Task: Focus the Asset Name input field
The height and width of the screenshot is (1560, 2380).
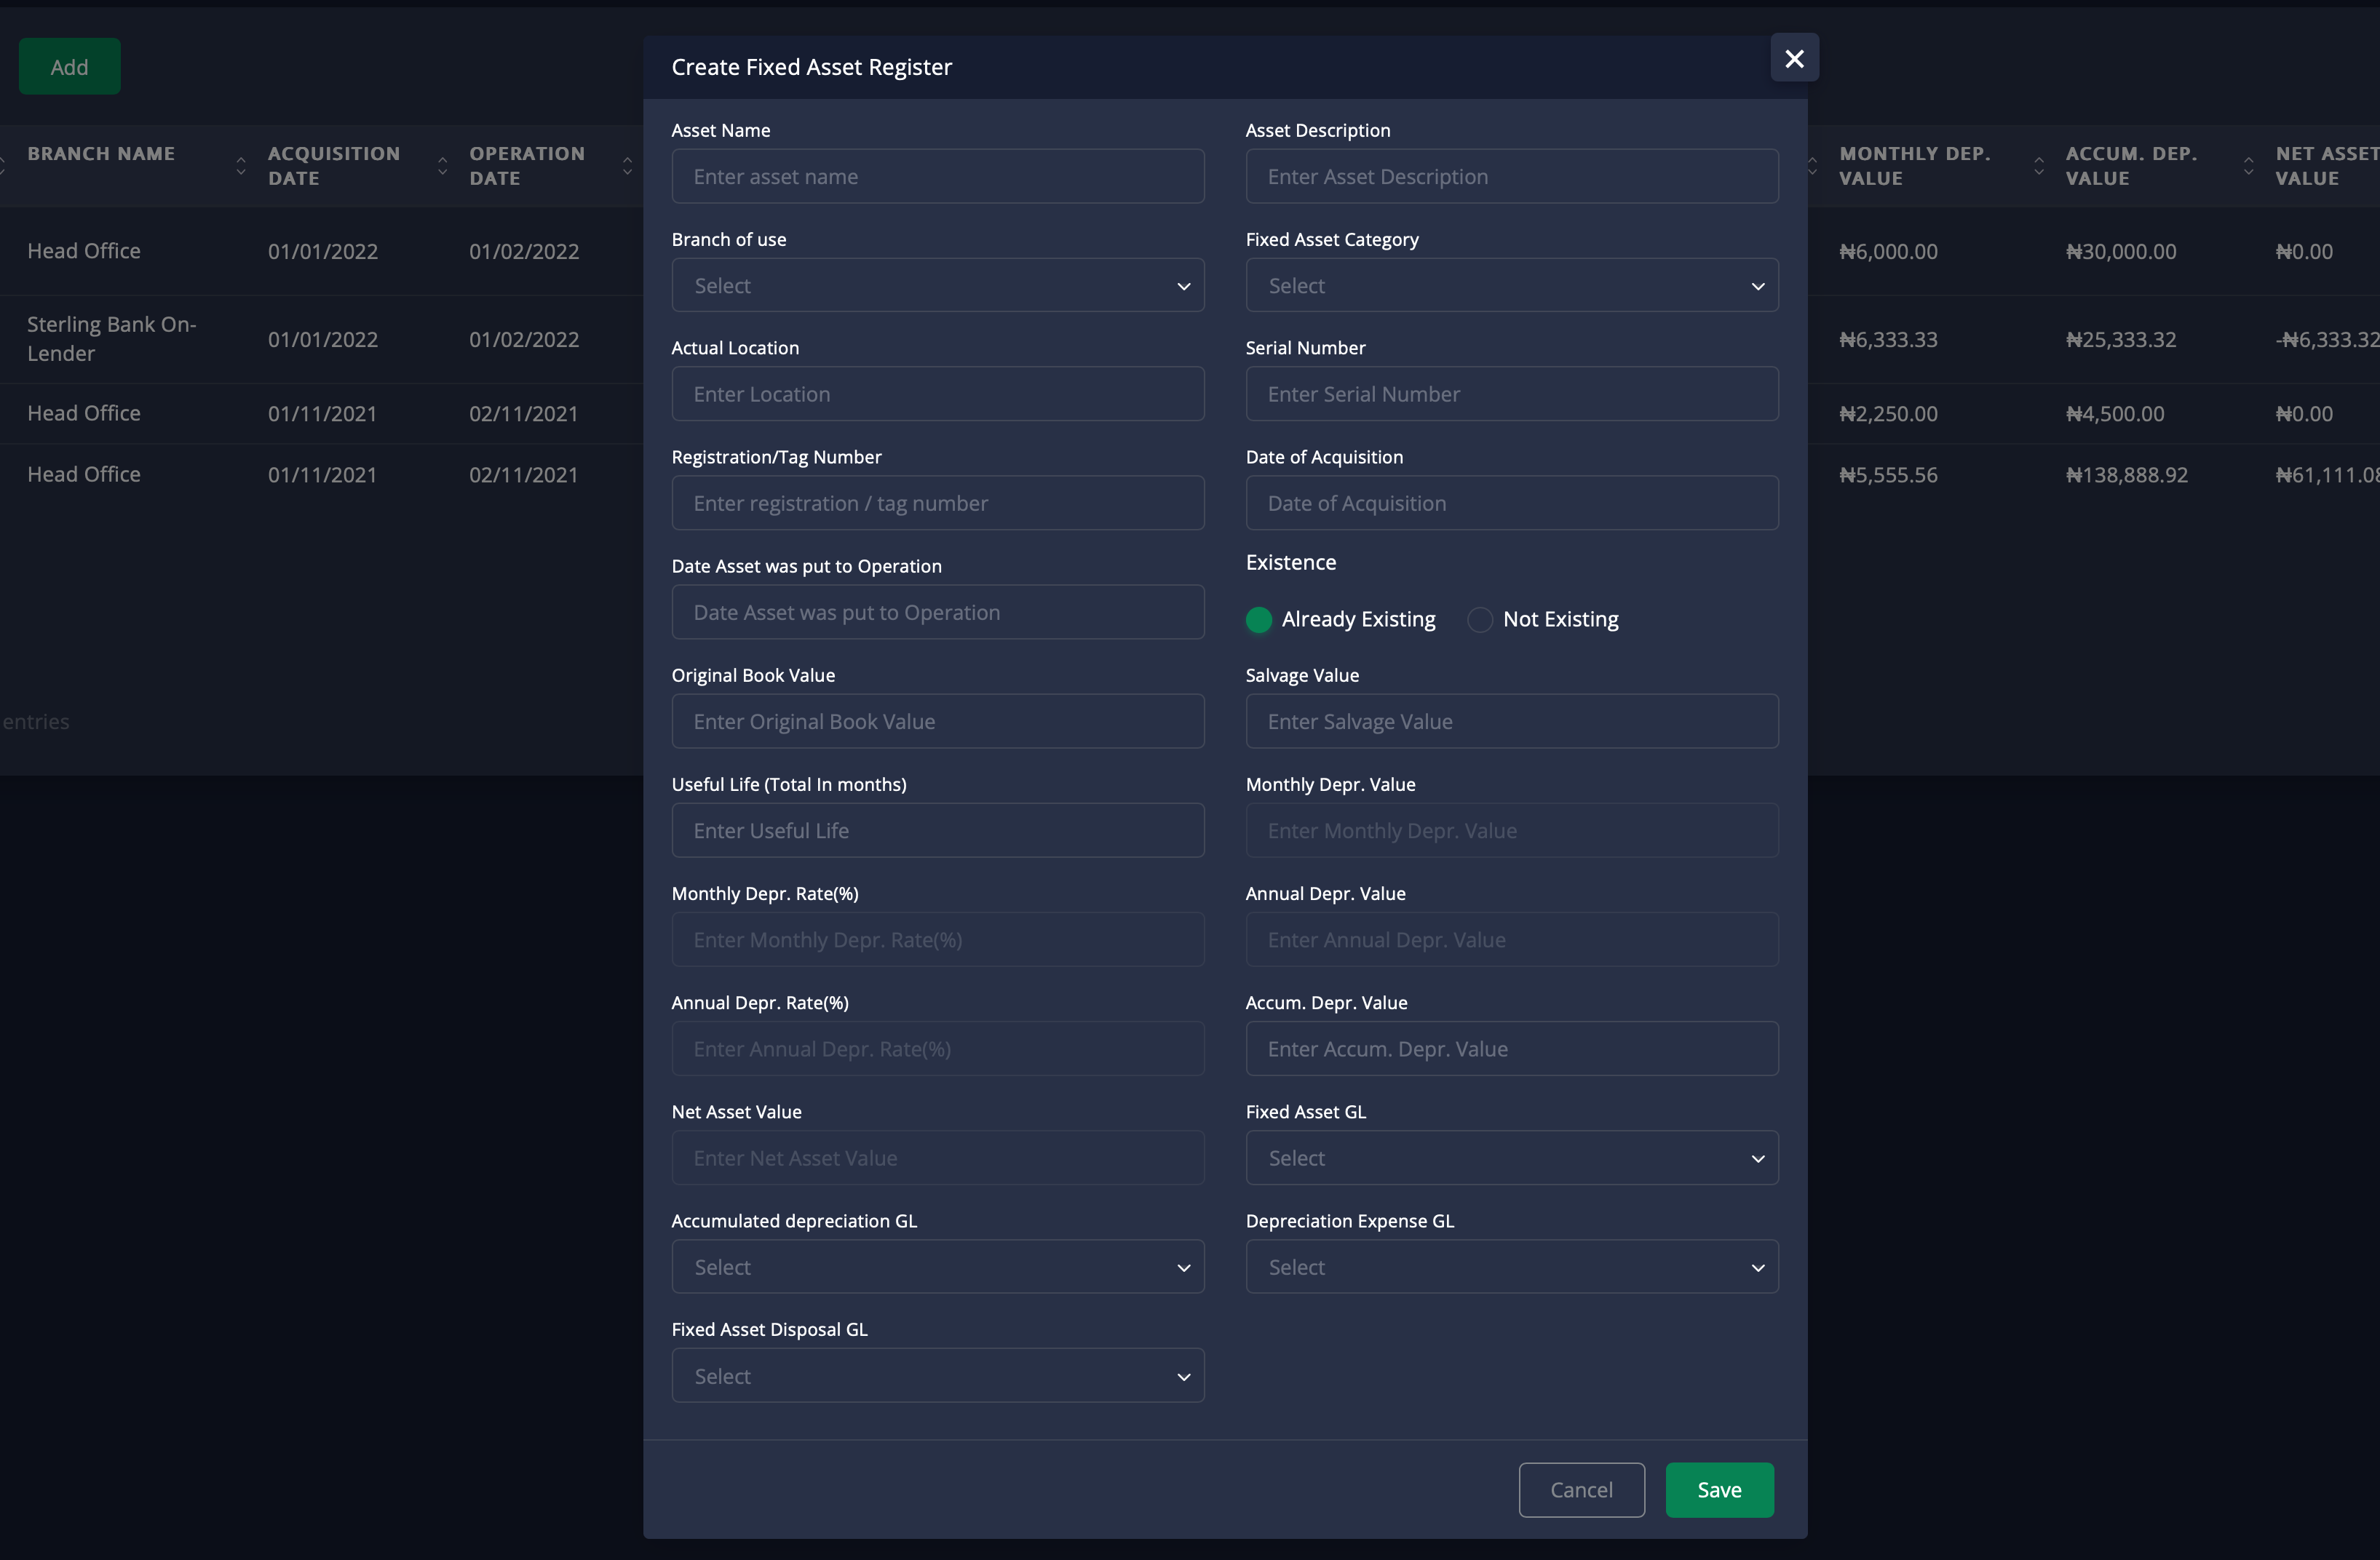Action: tap(937, 177)
